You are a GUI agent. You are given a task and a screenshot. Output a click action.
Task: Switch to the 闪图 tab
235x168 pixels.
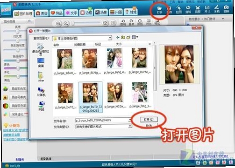(x=116, y=12)
